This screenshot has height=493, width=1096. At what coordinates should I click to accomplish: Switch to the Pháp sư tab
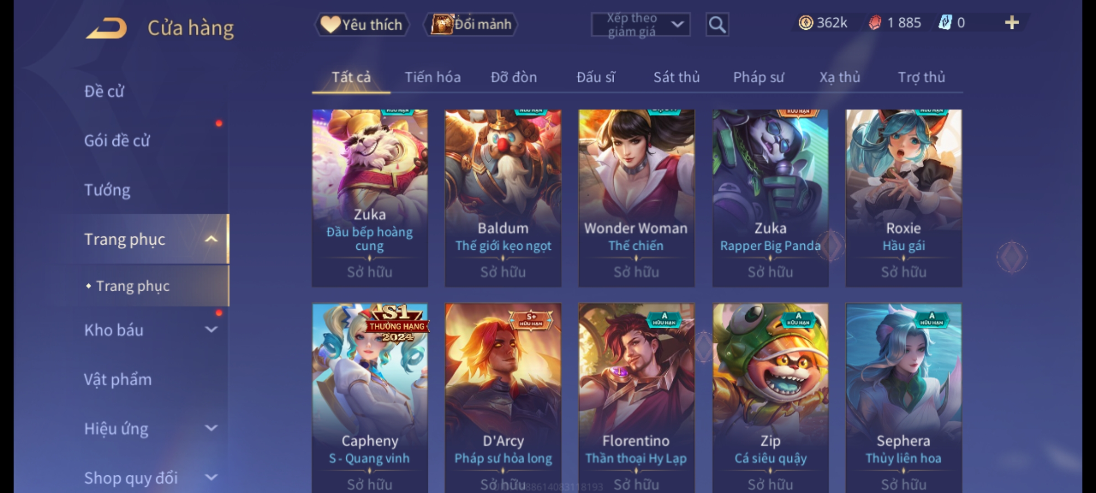coord(759,77)
